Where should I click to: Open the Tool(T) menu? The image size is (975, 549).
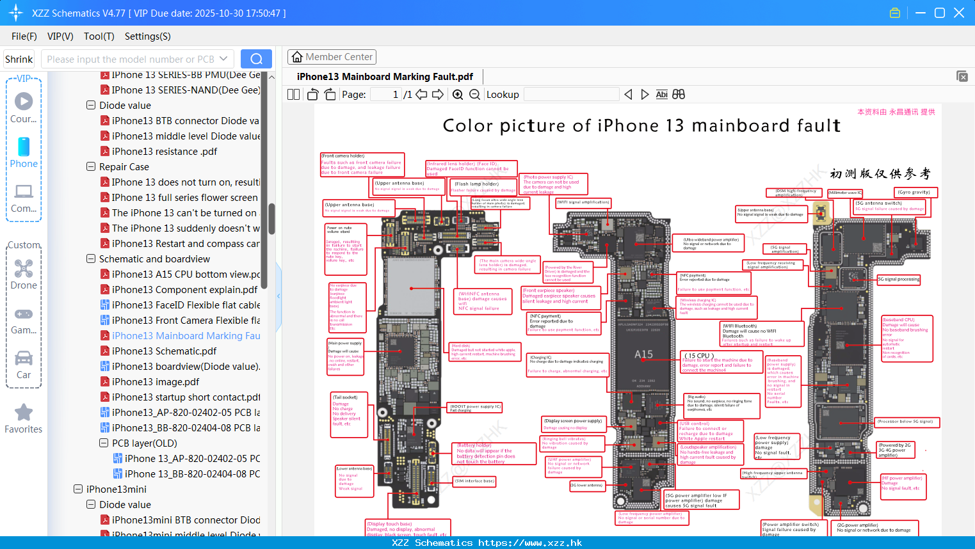coord(99,36)
